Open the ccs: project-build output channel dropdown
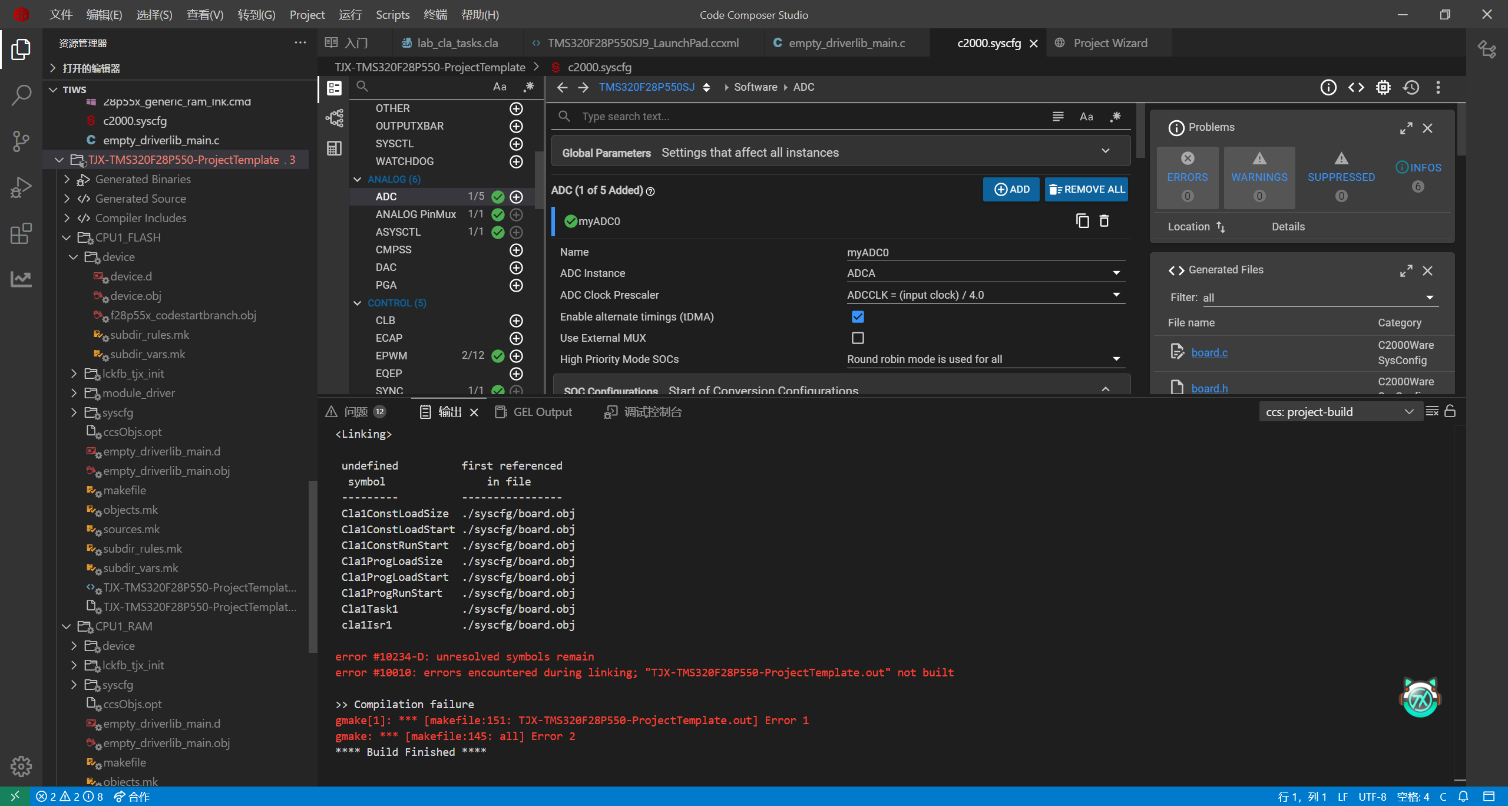 [x=1338, y=412]
